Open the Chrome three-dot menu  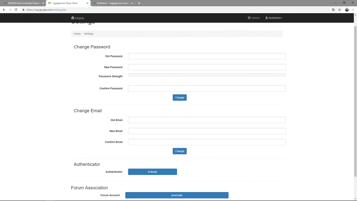[353, 10]
